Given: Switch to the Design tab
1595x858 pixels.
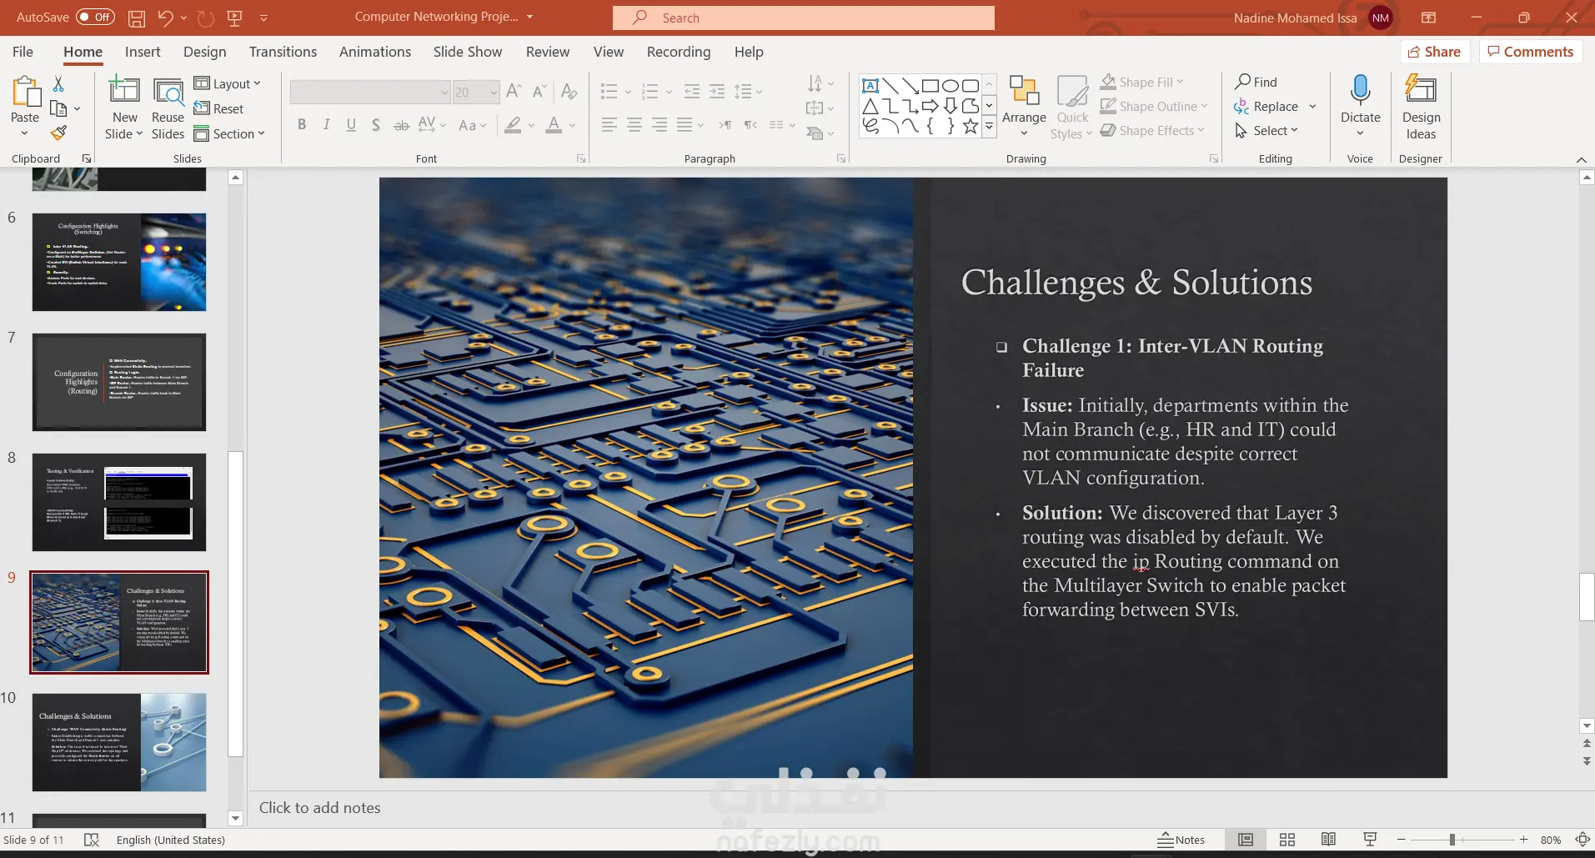Looking at the screenshot, I should click(x=204, y=52).
